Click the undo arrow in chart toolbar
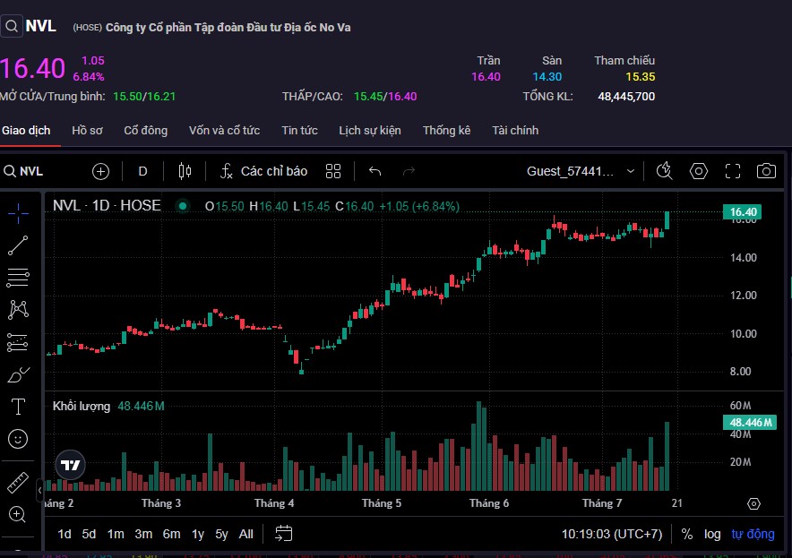This screenshot has width=792, height=558. point(375,171)
